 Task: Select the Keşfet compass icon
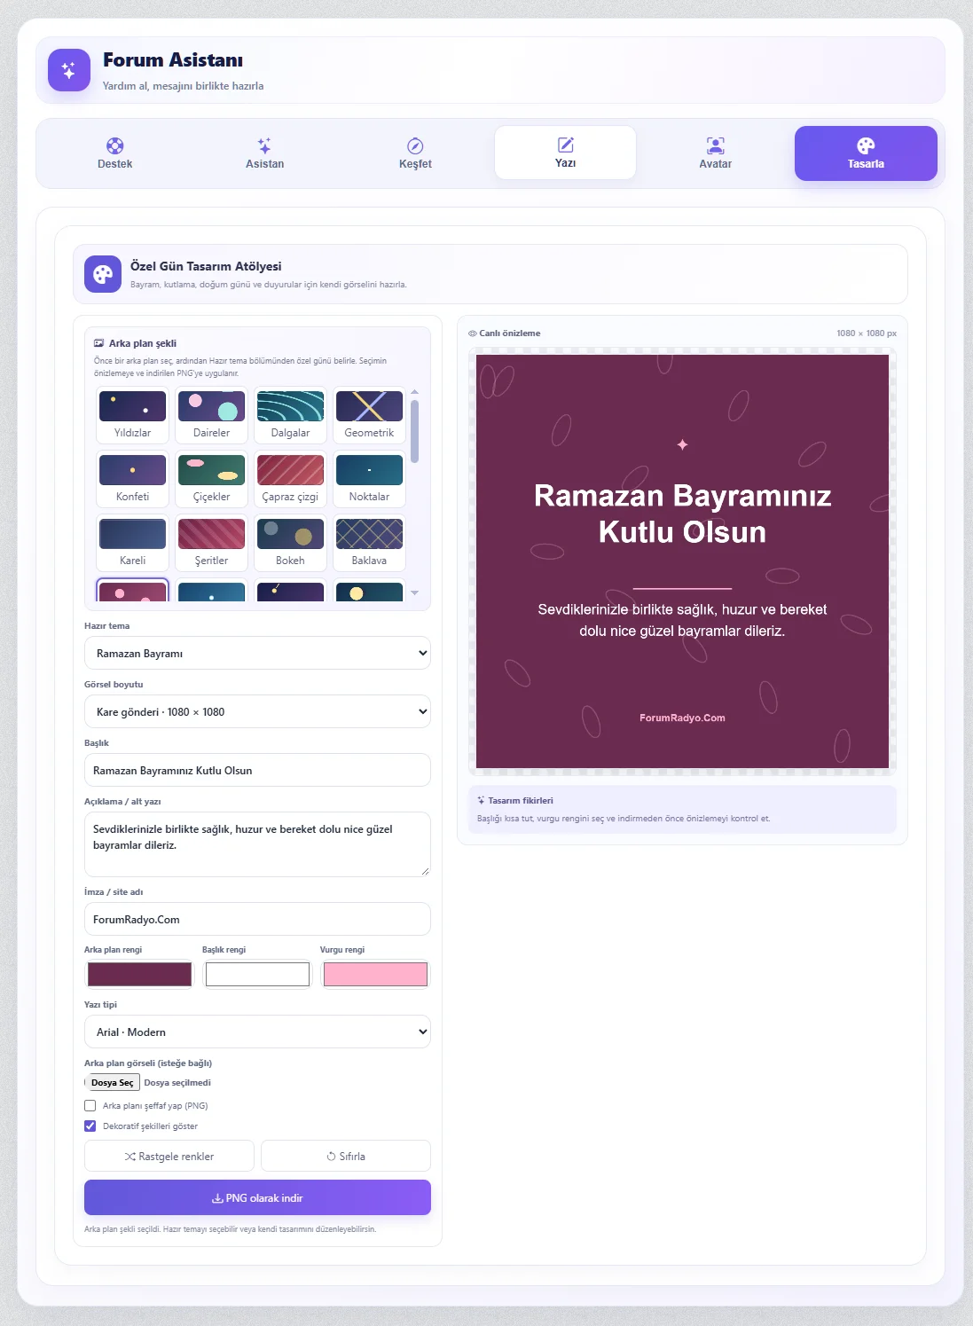coord(415,146)
